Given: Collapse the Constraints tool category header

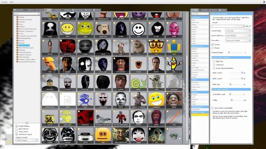Looking at the screenshot, I should [200, 17].
